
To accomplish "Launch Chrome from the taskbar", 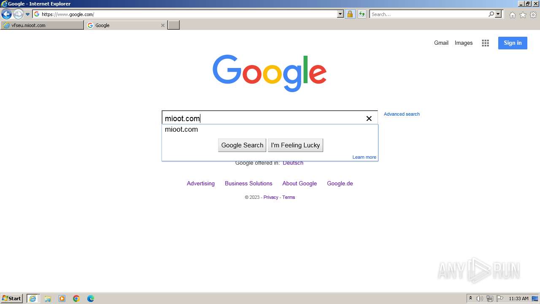I will pos(76,299).
